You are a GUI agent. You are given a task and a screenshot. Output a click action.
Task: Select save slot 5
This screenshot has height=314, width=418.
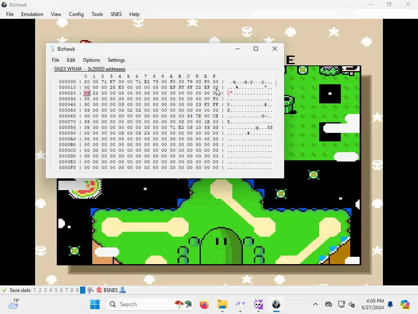(56, 290)
